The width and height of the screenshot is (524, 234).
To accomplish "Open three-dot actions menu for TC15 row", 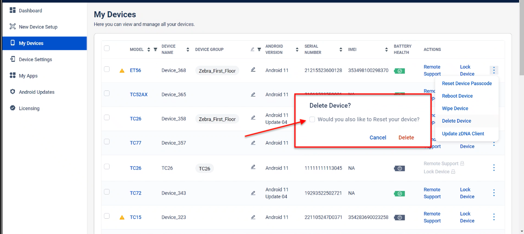I will [x=494, y=217].
